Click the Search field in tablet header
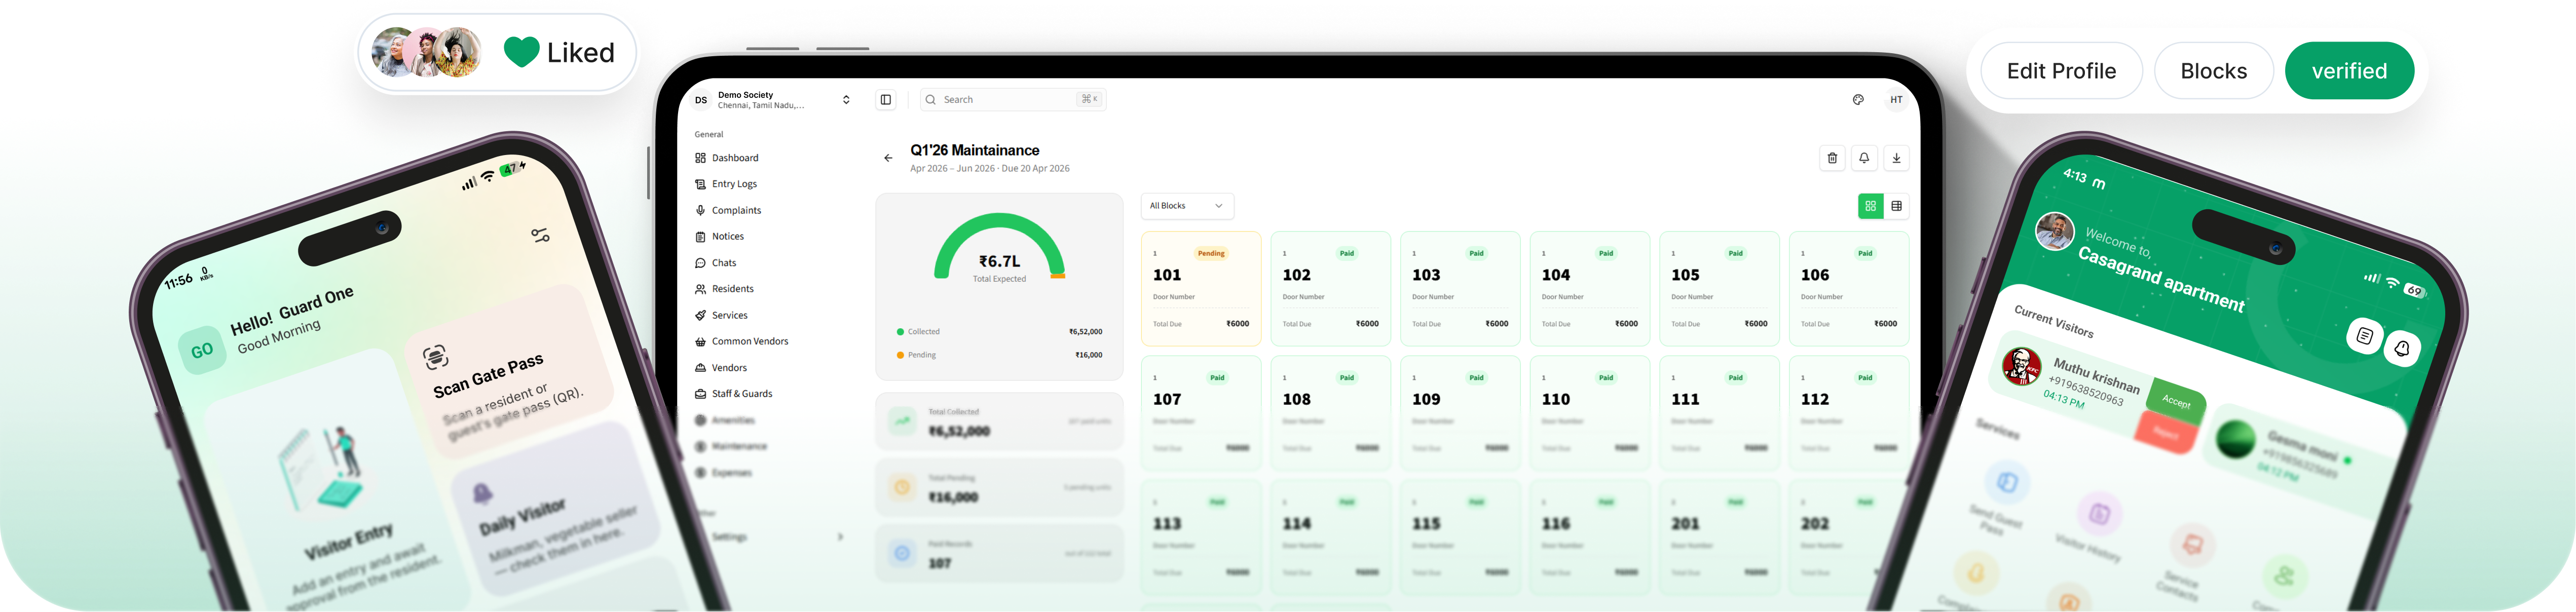 (x=1013, y=100)
